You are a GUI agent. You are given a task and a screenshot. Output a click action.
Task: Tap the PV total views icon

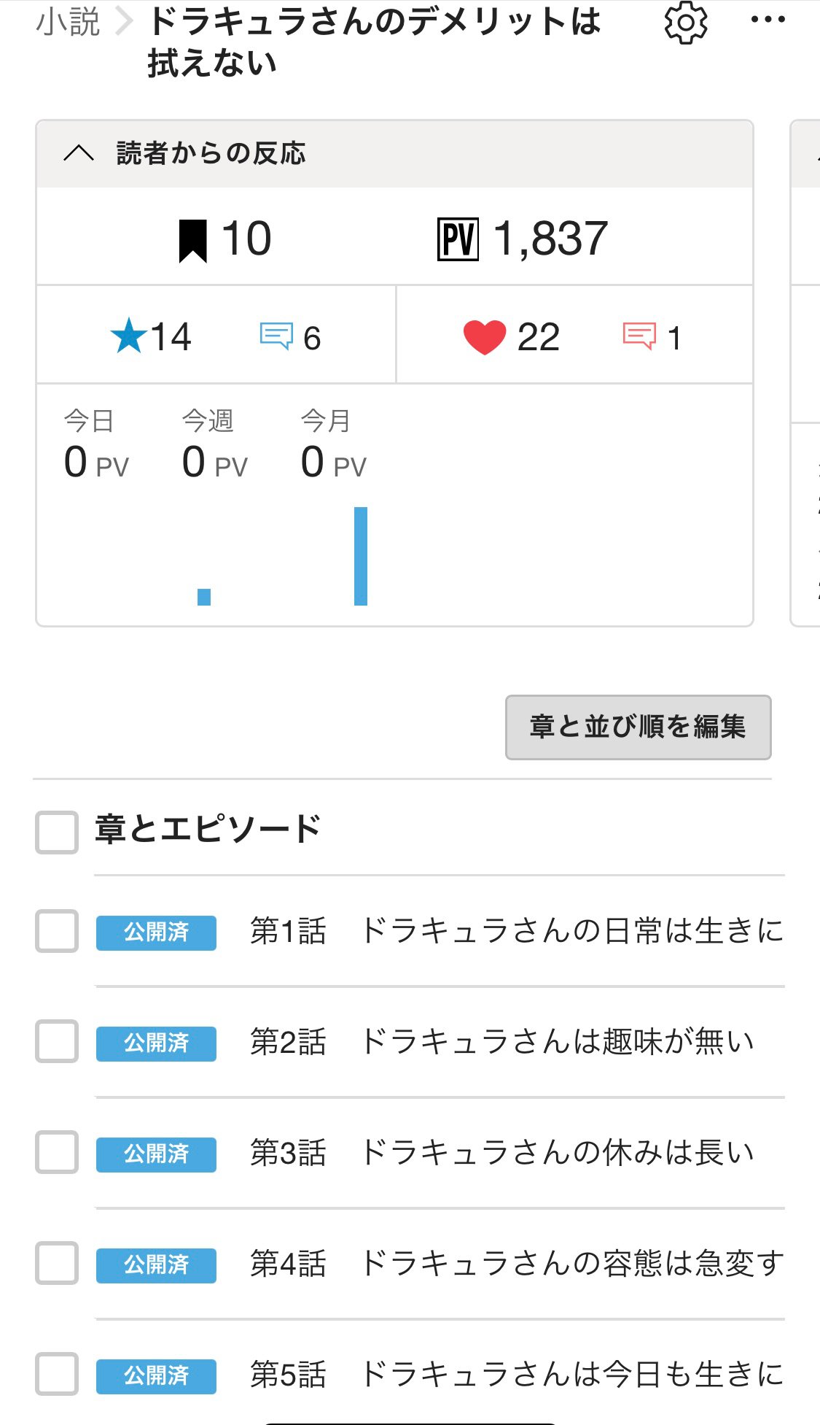tap(458, 239)
